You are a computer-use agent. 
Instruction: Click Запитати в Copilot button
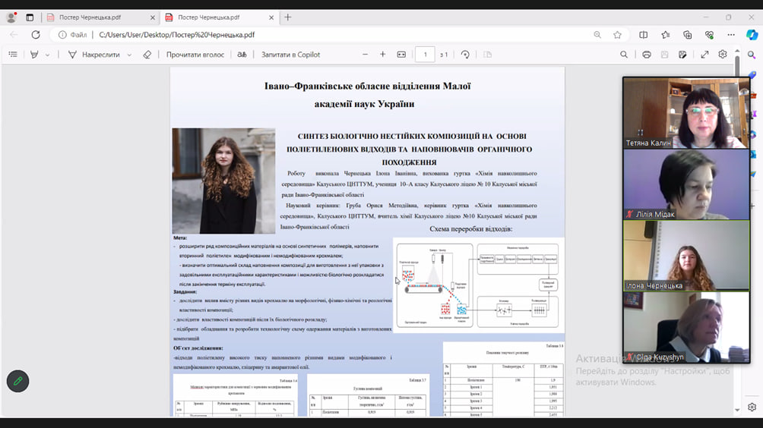(290, 55)
